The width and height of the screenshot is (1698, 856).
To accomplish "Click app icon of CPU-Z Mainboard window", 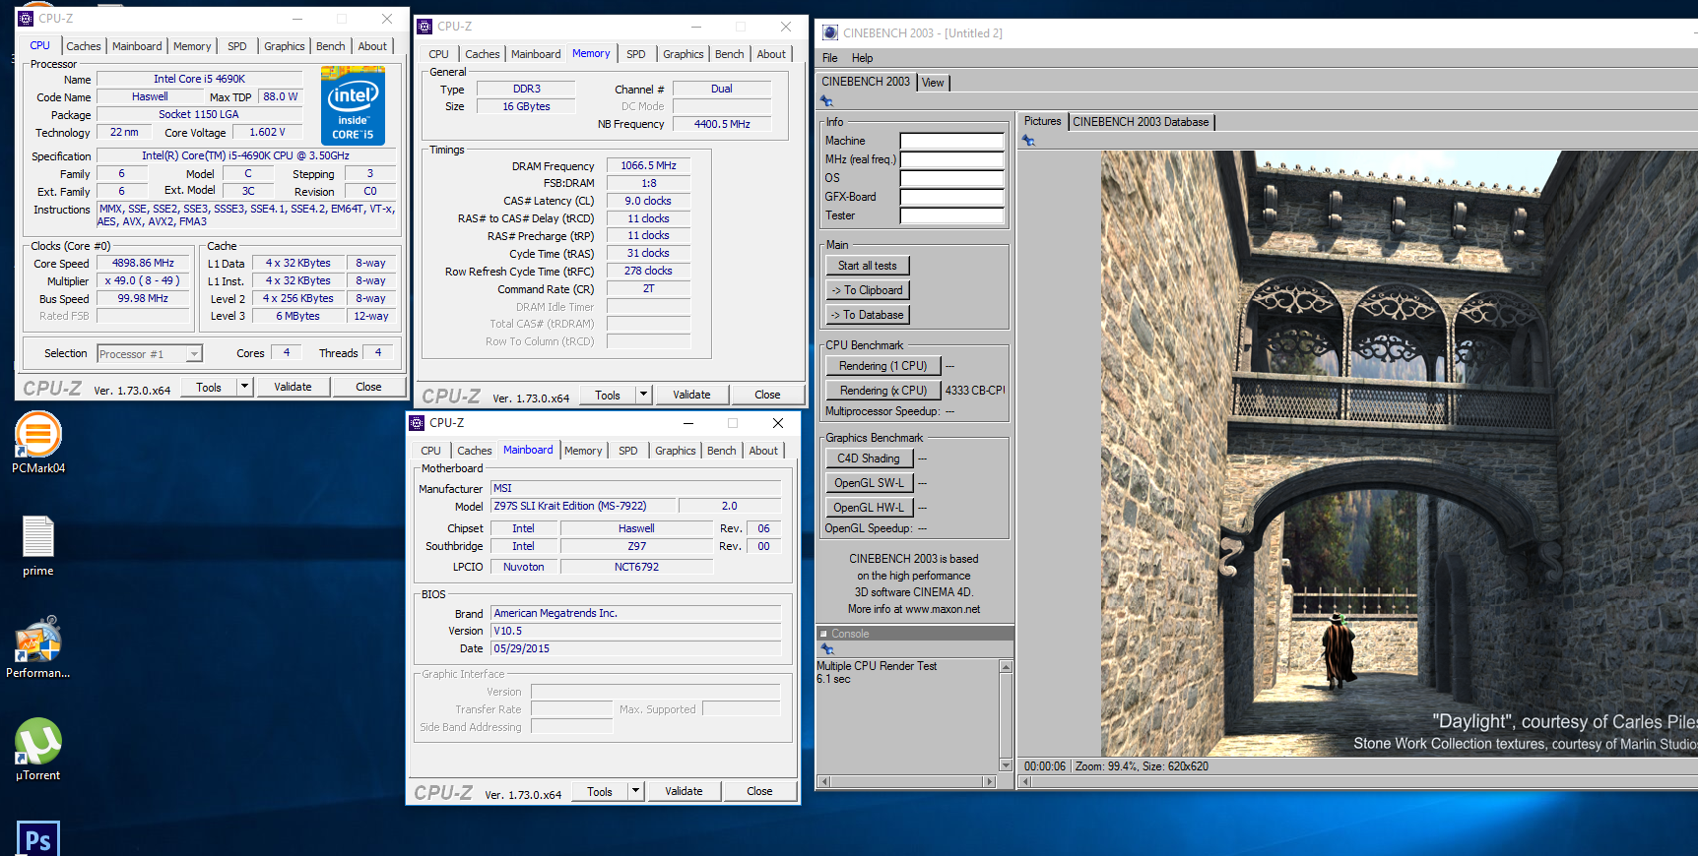I will pos(417,423).
